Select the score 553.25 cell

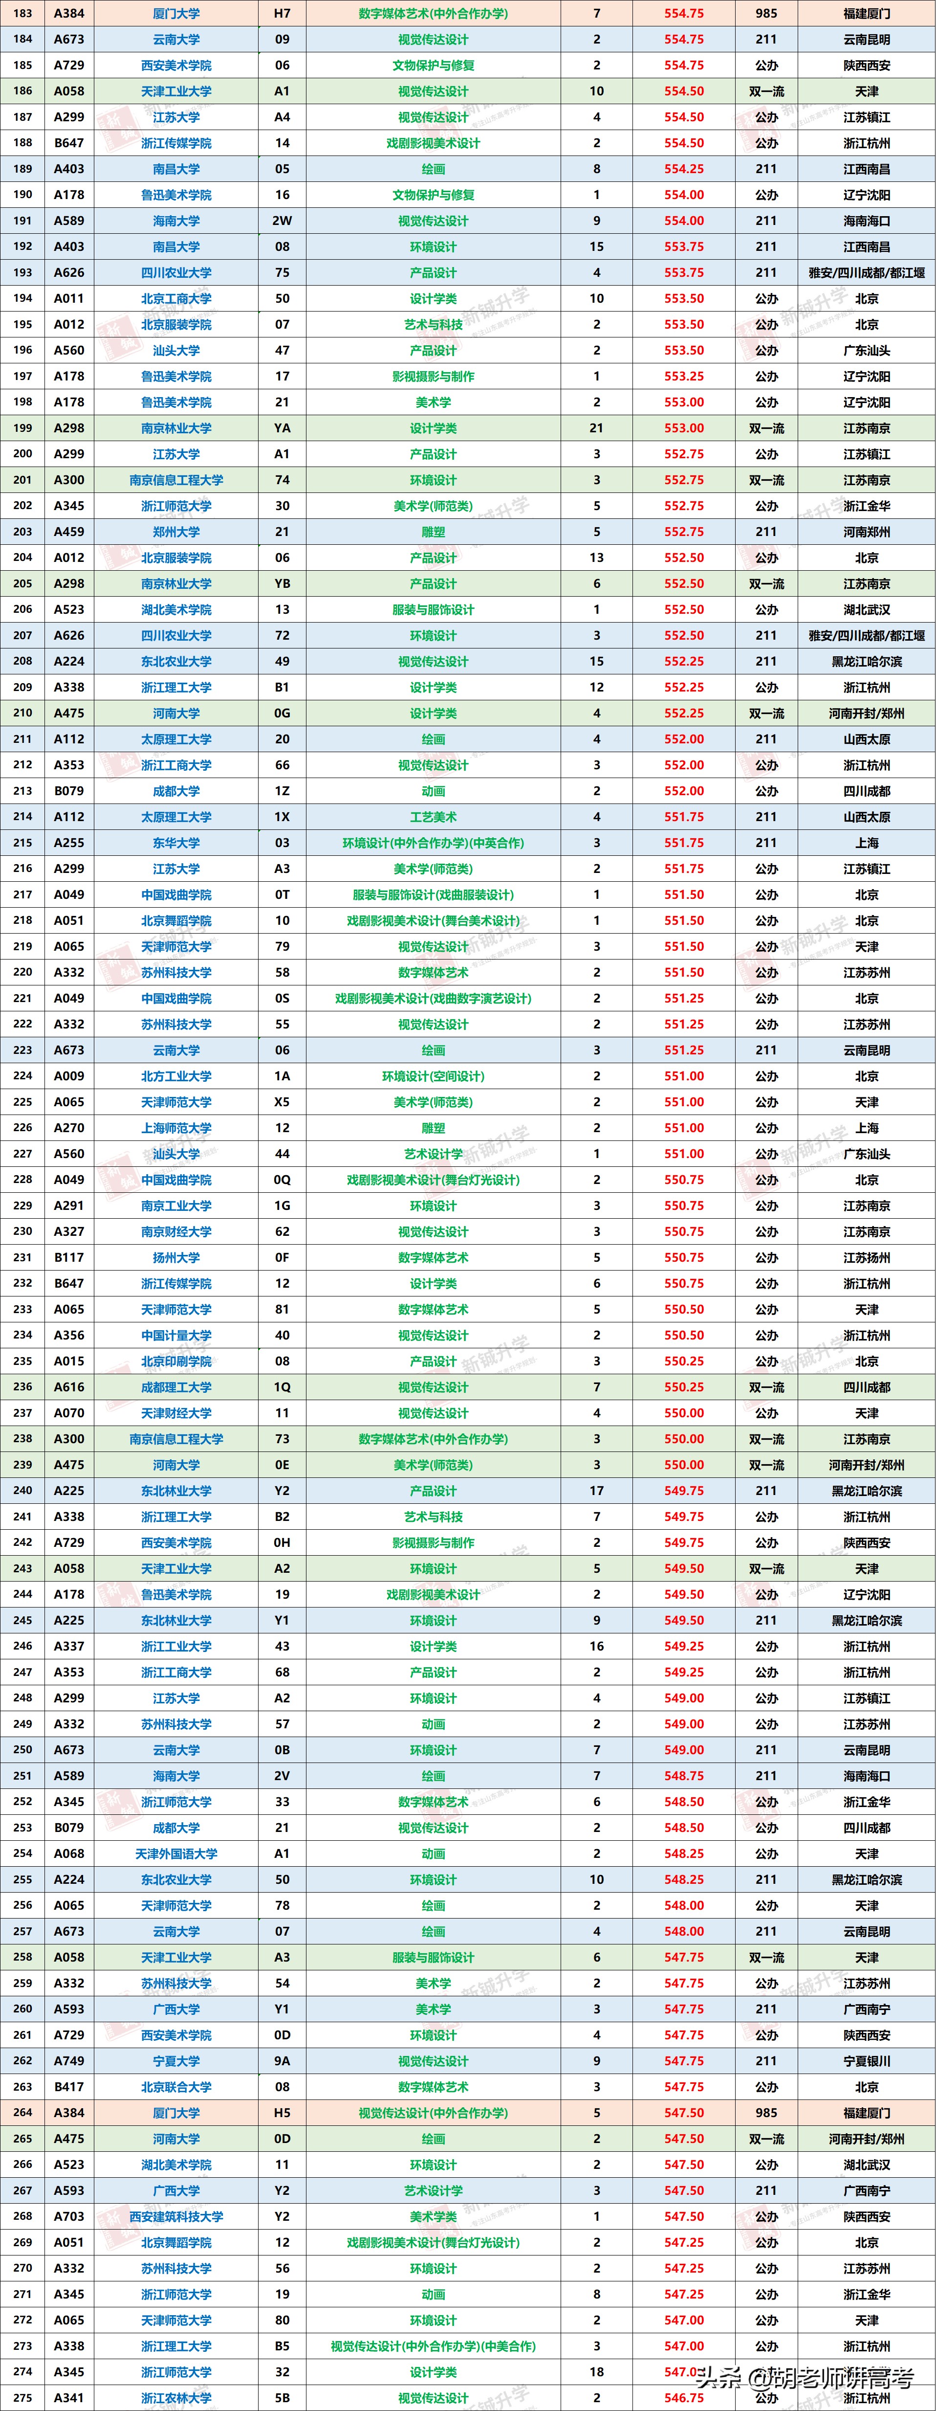(x=684, y=376)
